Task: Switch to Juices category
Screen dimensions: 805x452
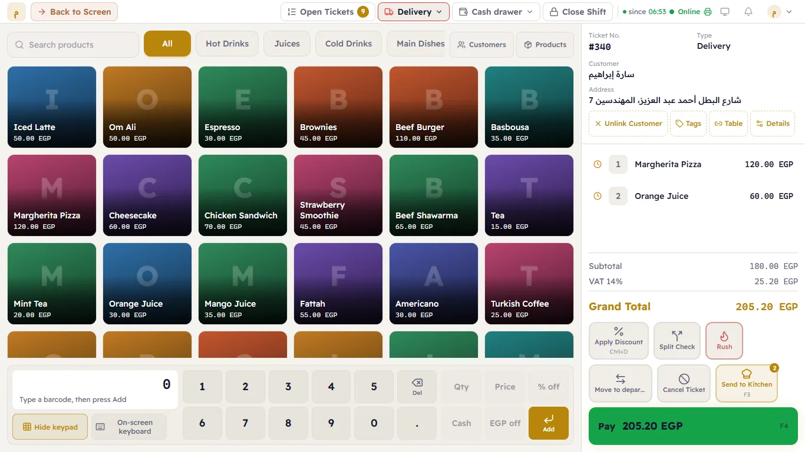Action: (x=287, y=44)
